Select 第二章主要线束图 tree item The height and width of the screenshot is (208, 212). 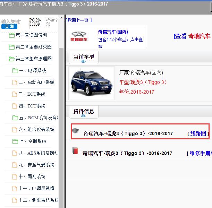coord(34,47)
